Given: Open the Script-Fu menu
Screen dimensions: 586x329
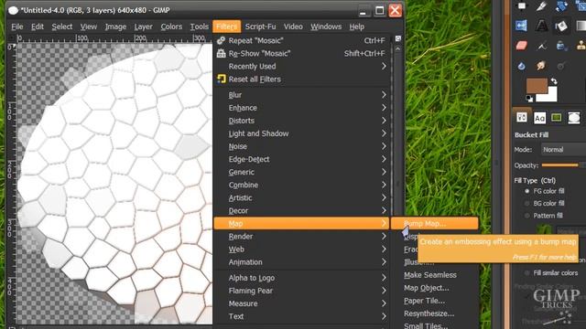Looking at the screenshot, I should pos(260,27).
